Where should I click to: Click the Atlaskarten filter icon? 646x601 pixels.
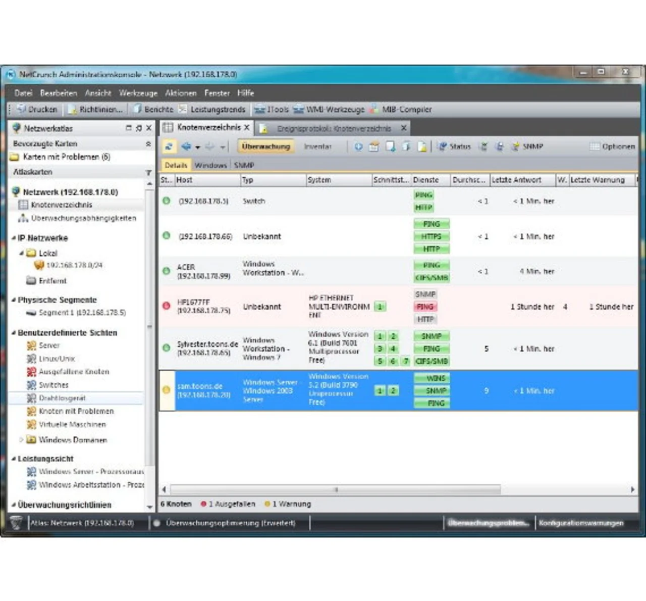[148, 172]
